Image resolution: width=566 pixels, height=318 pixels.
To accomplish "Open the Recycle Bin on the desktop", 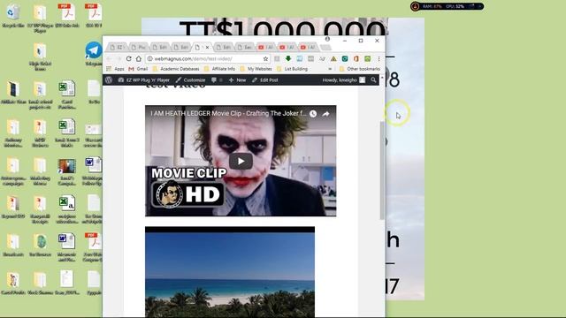I will click(x=13, y=16).
